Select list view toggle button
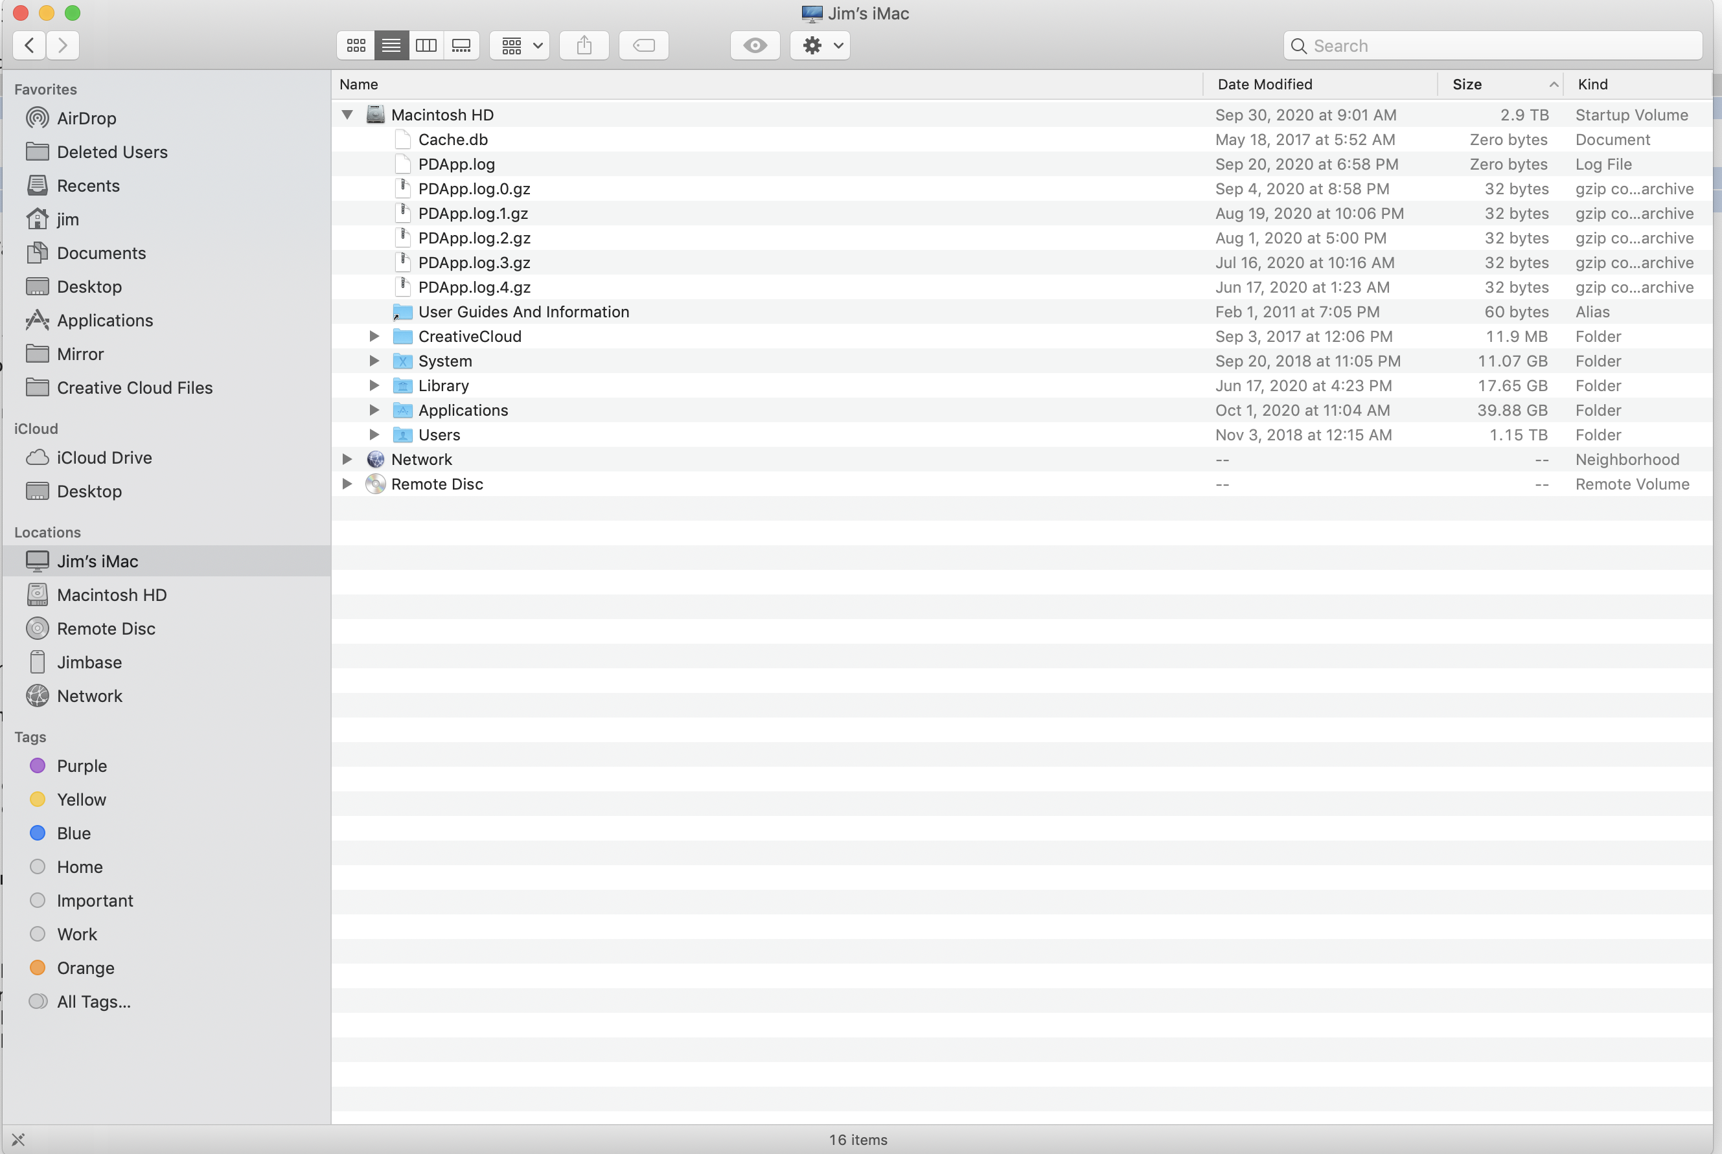Image resolution: width=1722 pixels, height=1154 pixels. (x=391, y=45)
